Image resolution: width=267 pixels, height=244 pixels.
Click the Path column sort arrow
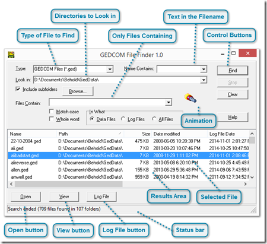[120, 134]
